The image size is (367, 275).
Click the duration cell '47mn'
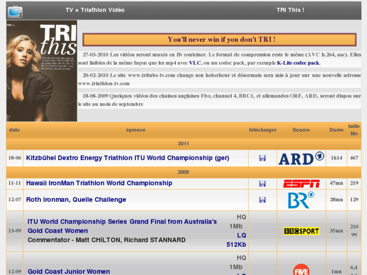(336, 183)
